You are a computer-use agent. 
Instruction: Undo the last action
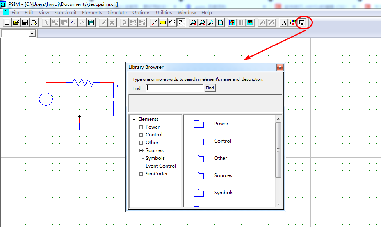[x=73, y=23]
